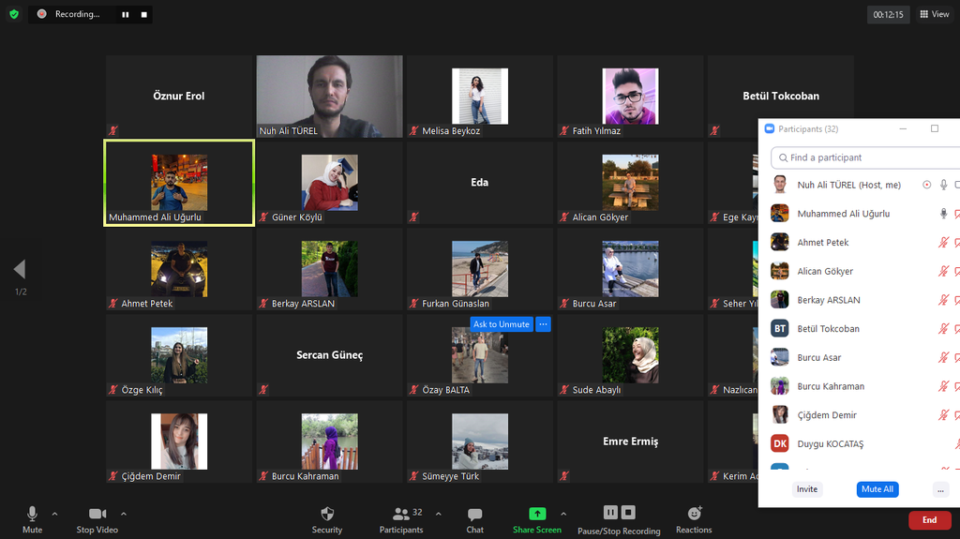This screenshot has width=960, height=539.
Task: Click the meeting timer 00:12:15
Action: (x=888, y=14)
